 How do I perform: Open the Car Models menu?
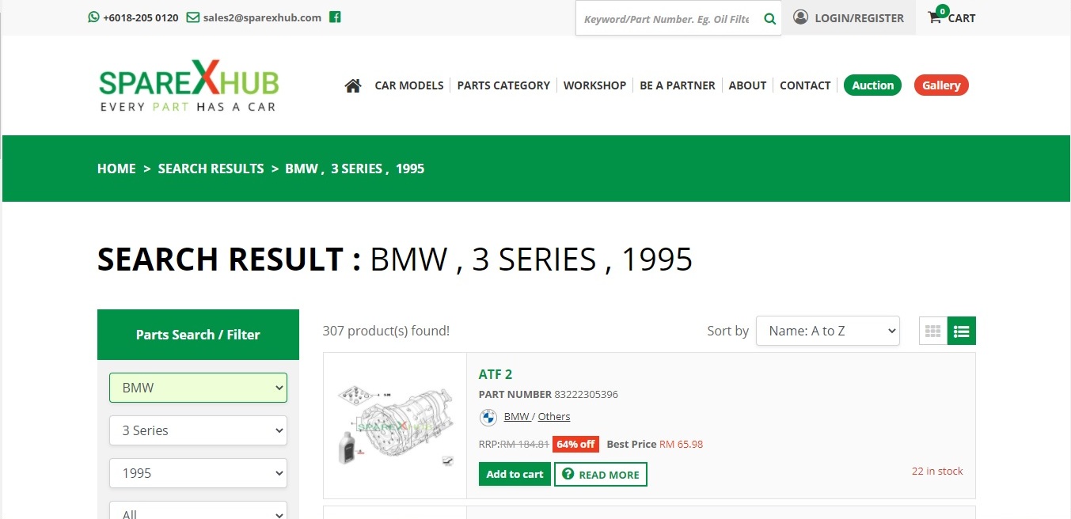tap(409, 85)
